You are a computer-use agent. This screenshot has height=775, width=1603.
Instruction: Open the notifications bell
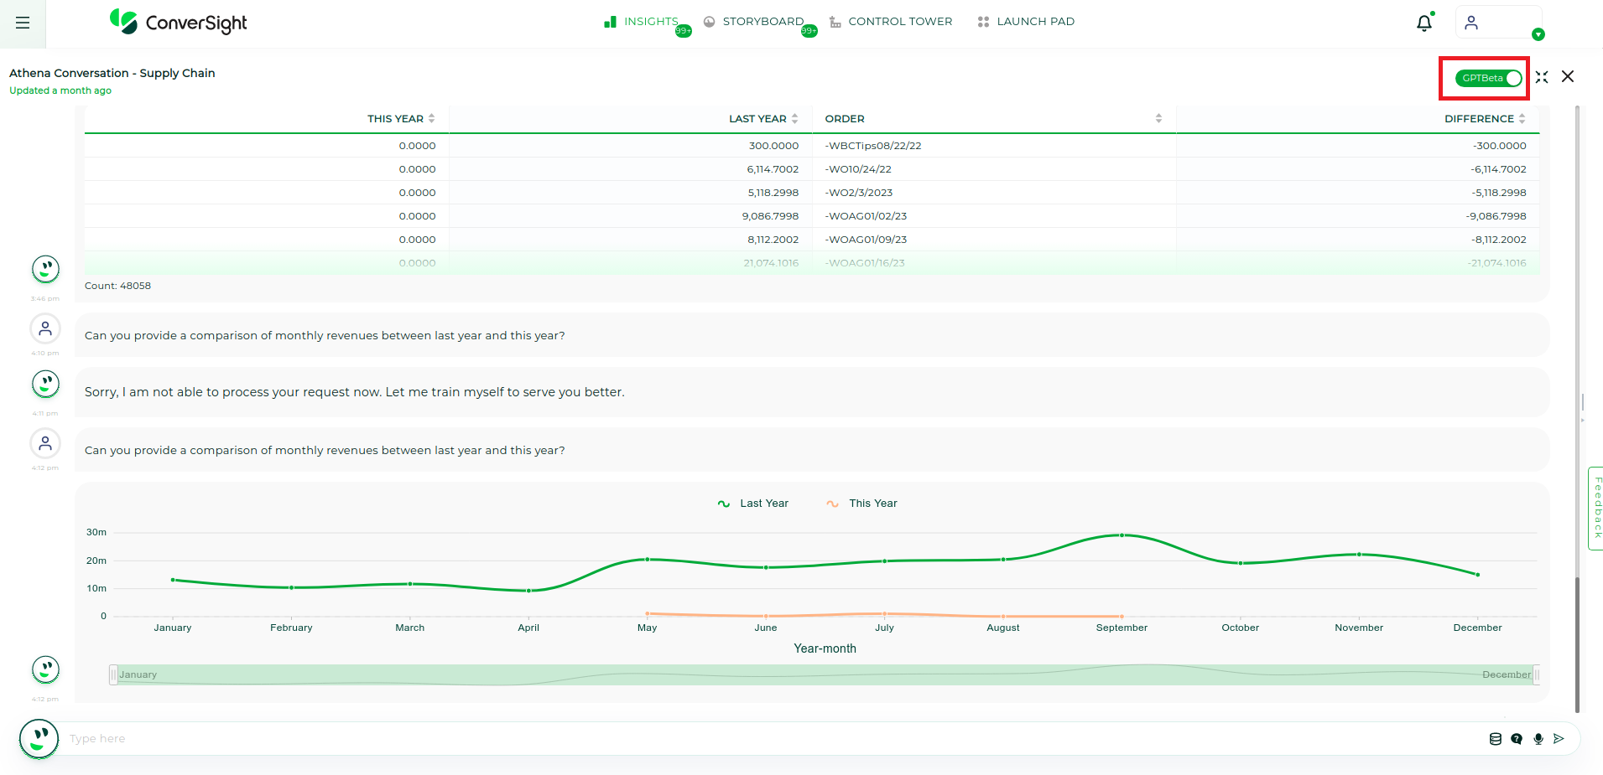click(x=1423, y=23)
